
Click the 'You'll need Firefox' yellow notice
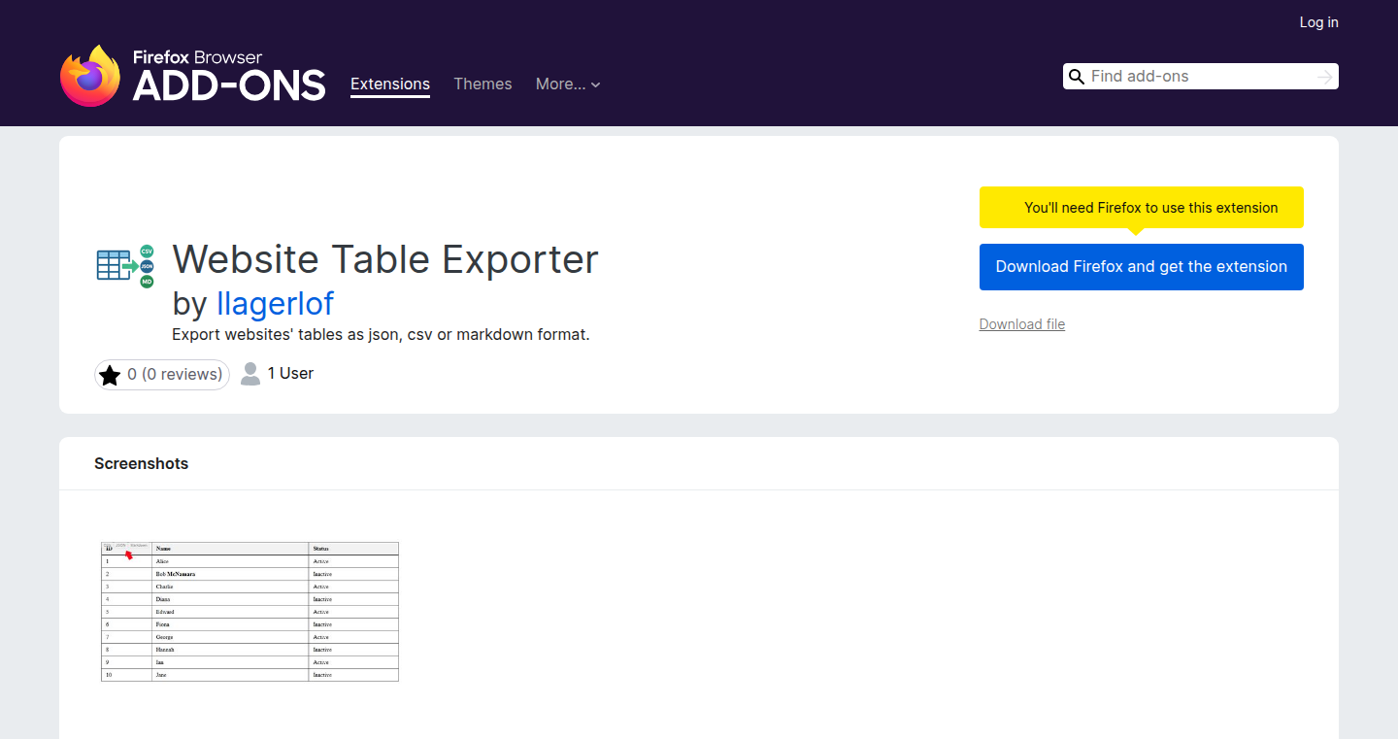[x=1142, y=208]
